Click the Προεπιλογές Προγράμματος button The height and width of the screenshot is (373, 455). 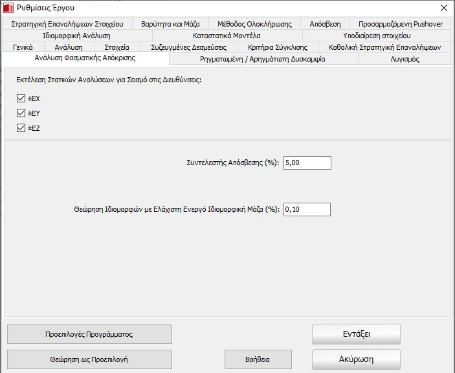pos(89,334)
